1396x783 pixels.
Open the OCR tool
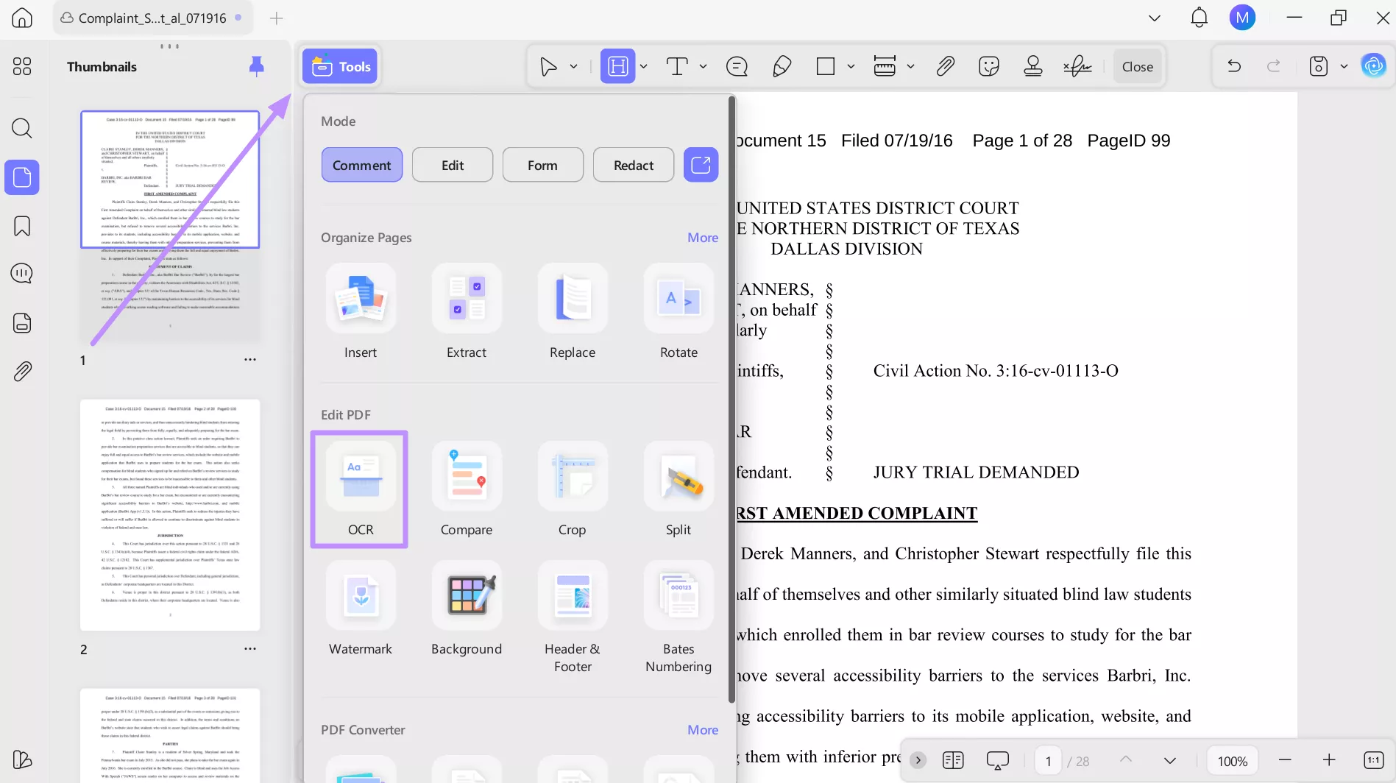point(359,489)
